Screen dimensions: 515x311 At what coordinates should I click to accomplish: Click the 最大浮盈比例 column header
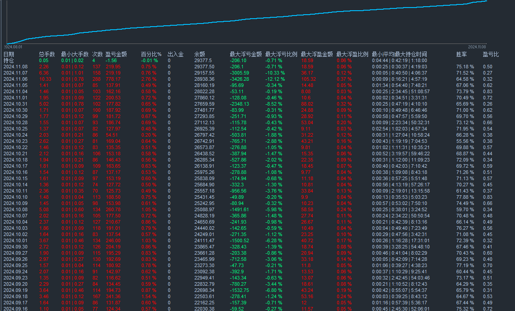pyautogui.click(x=352, y=54)
